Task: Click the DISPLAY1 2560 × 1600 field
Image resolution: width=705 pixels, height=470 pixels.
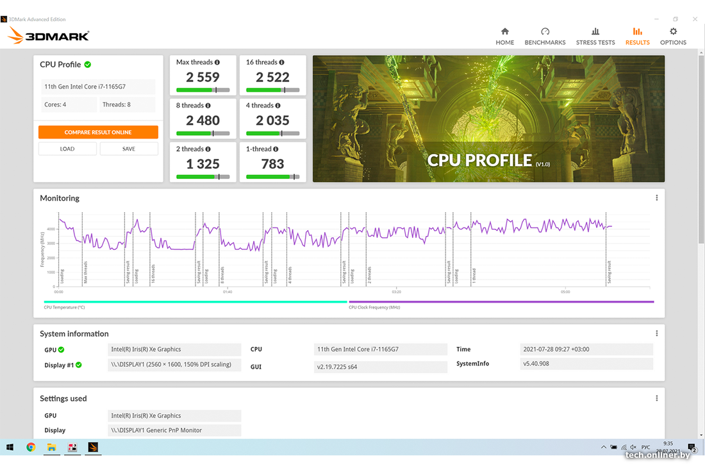Action: pos(174,364)
